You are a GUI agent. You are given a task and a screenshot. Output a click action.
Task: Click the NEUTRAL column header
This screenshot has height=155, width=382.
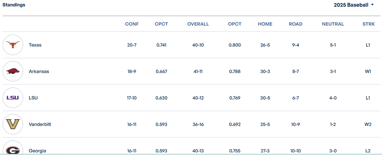tap(333, 24)
